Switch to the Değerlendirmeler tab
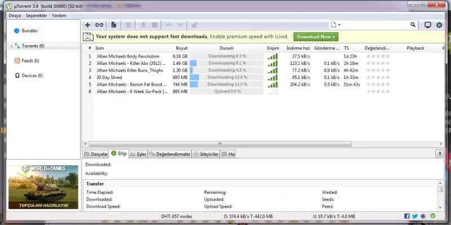 pos(170,154)
